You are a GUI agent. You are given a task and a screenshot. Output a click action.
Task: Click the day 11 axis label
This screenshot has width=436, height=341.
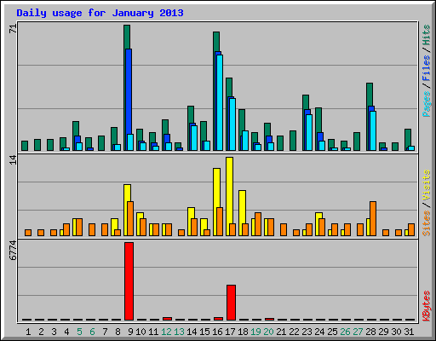tap(153, 332)
